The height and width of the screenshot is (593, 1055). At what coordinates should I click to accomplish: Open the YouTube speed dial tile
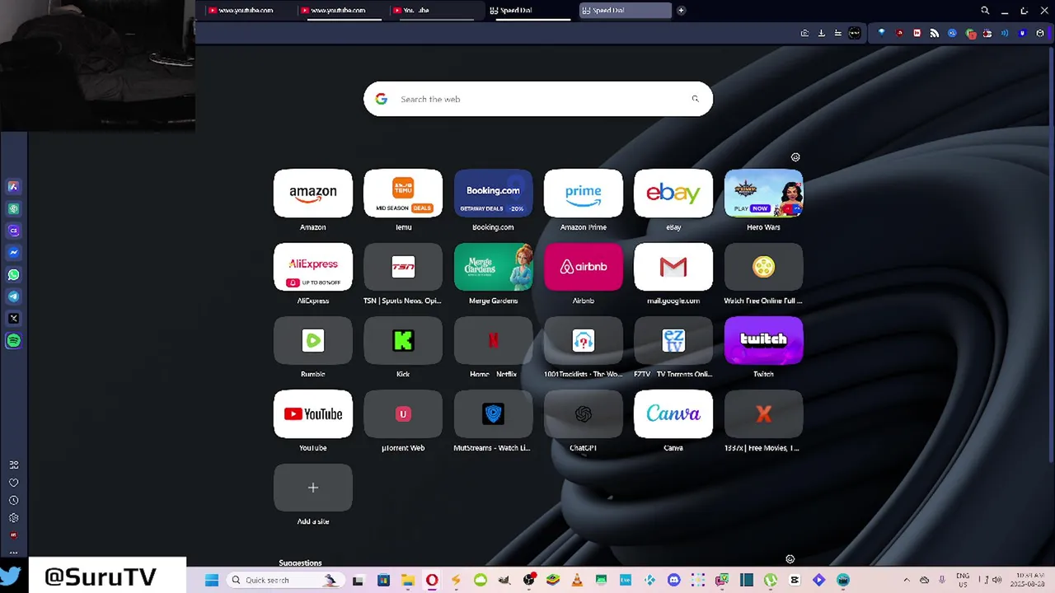point(313,414)
